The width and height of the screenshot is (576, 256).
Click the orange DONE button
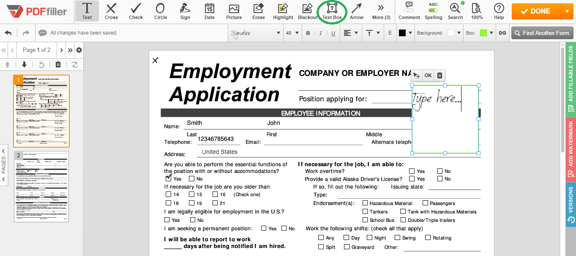[536, 11]
